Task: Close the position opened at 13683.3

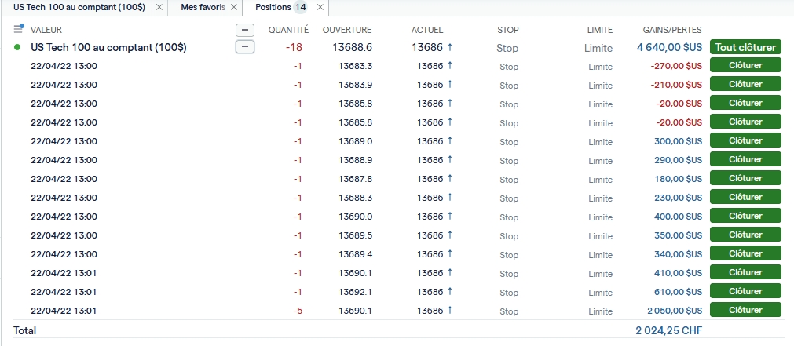Action: 745,66
